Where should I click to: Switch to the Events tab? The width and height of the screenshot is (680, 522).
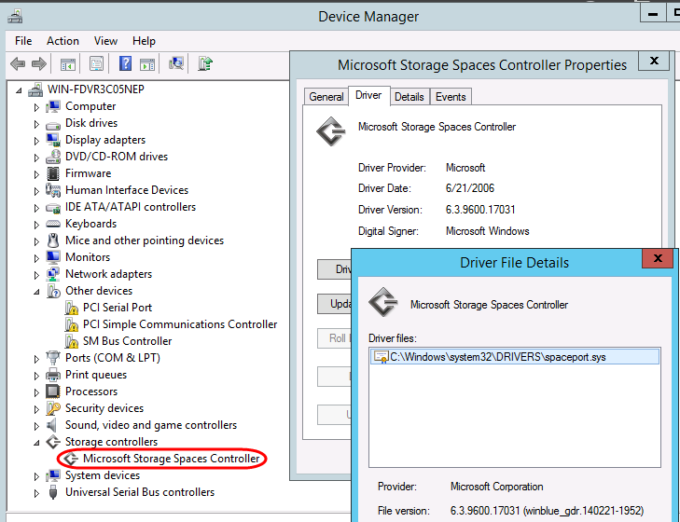tap(451, 97)
